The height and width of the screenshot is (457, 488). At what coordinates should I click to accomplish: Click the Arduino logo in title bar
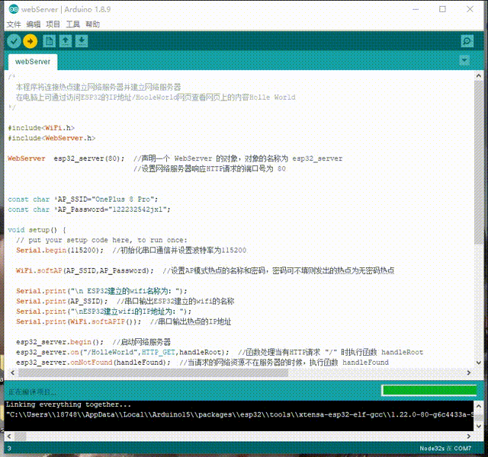14,9
